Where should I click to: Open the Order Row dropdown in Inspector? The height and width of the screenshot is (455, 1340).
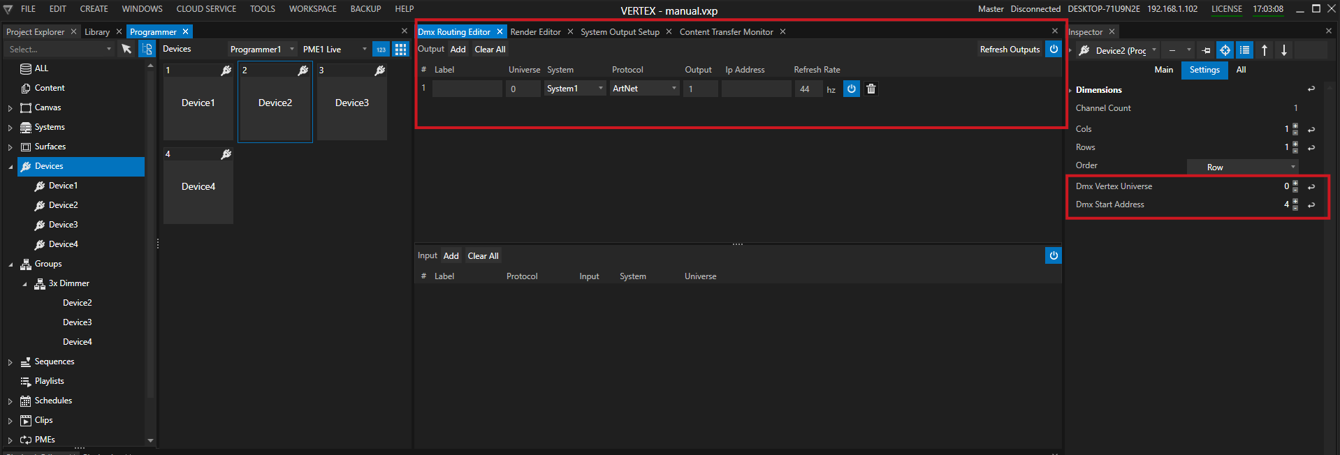point(1242,167)
